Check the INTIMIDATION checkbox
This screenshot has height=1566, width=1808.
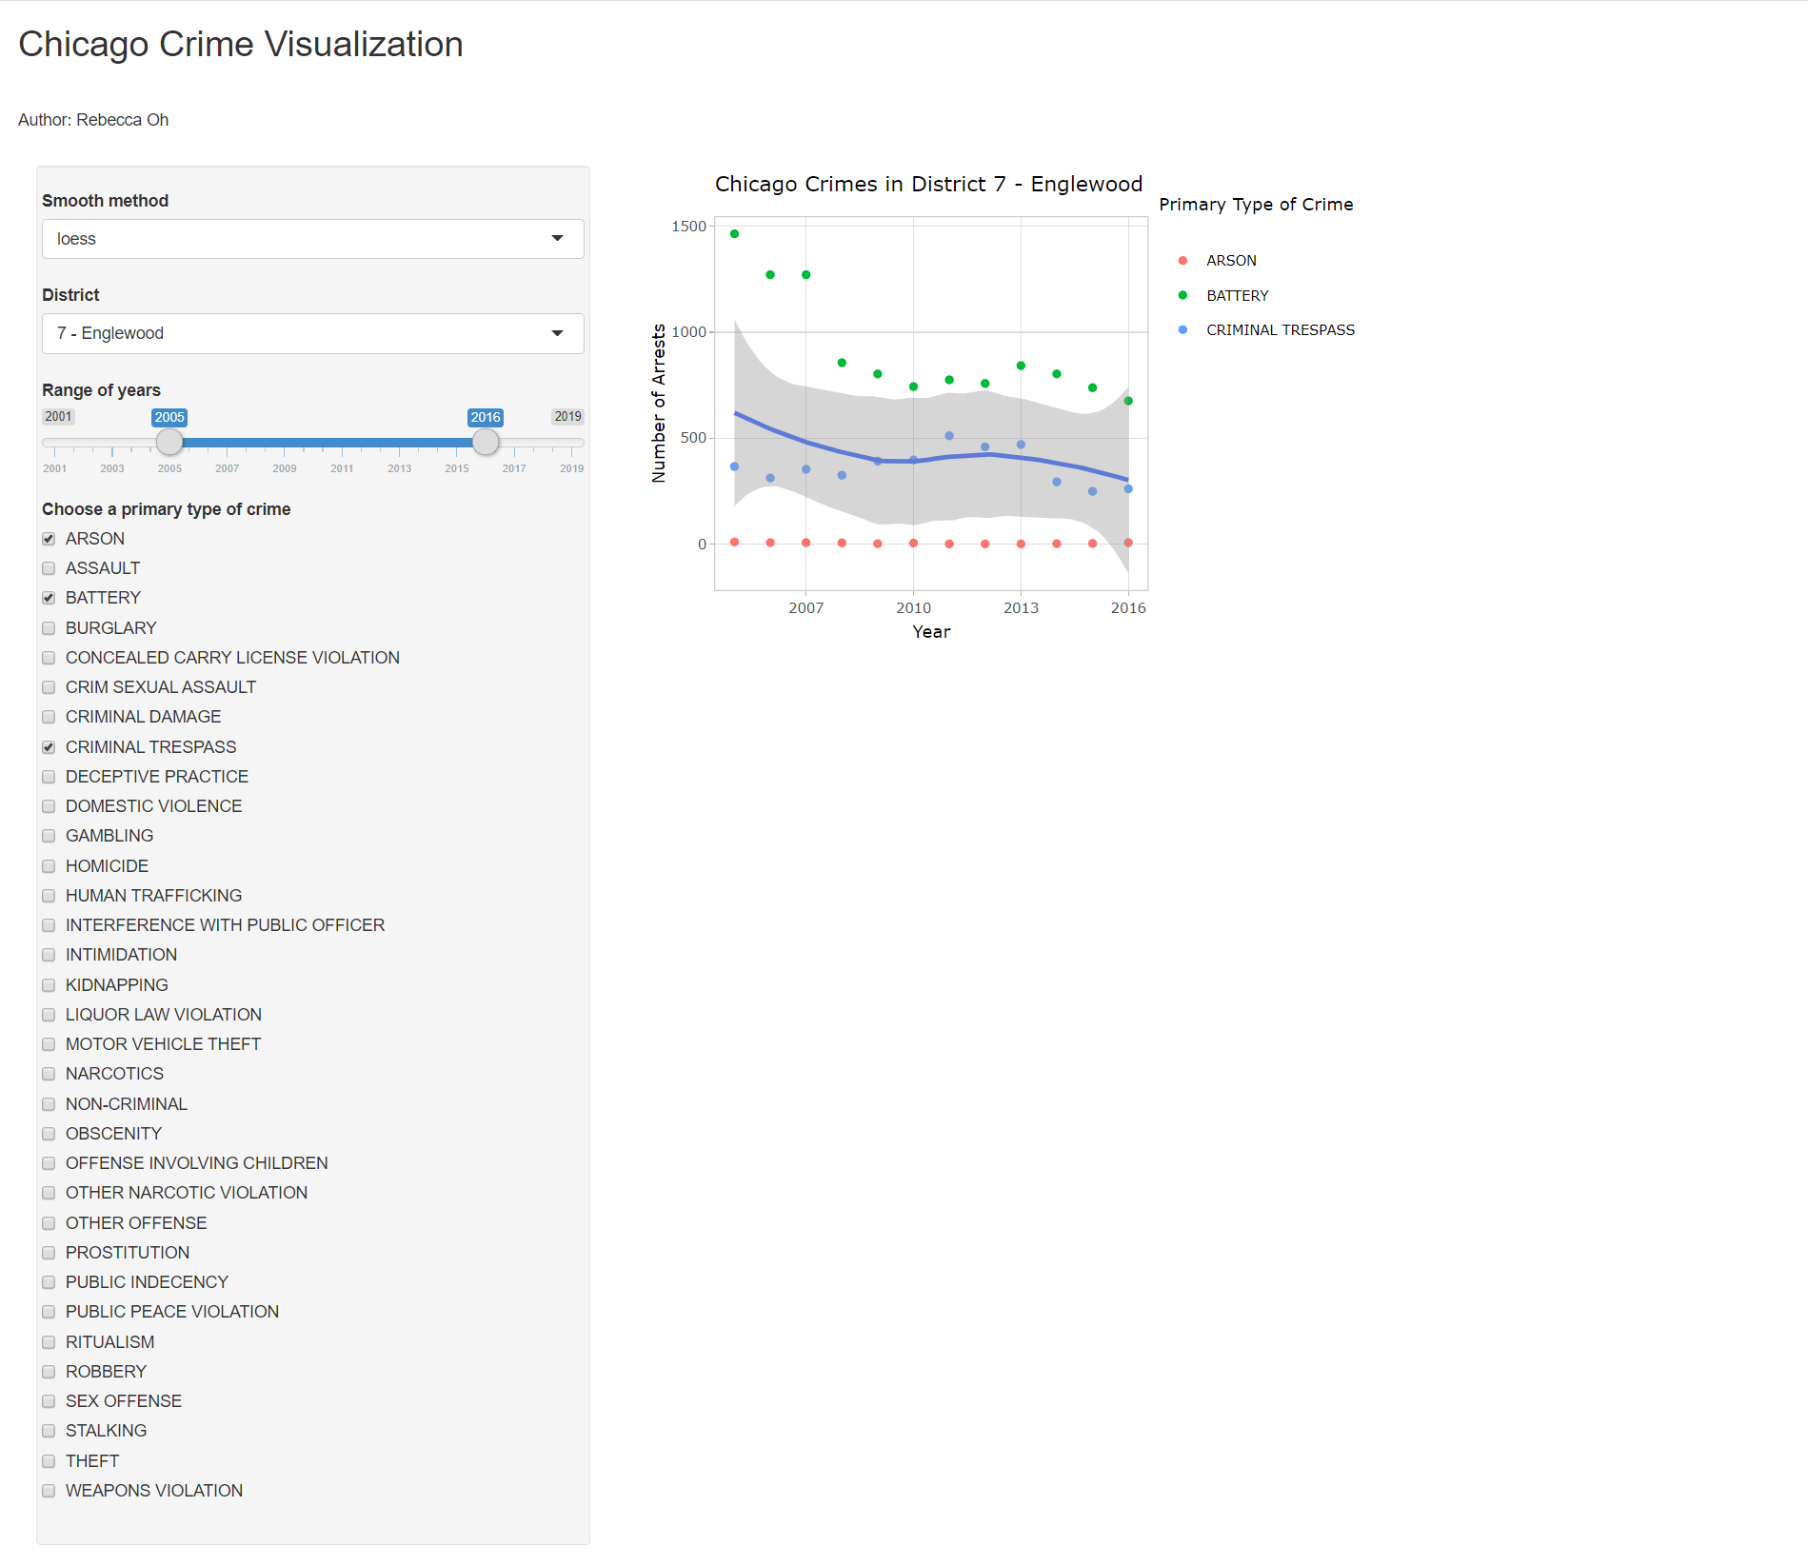[x=49, y=955]
